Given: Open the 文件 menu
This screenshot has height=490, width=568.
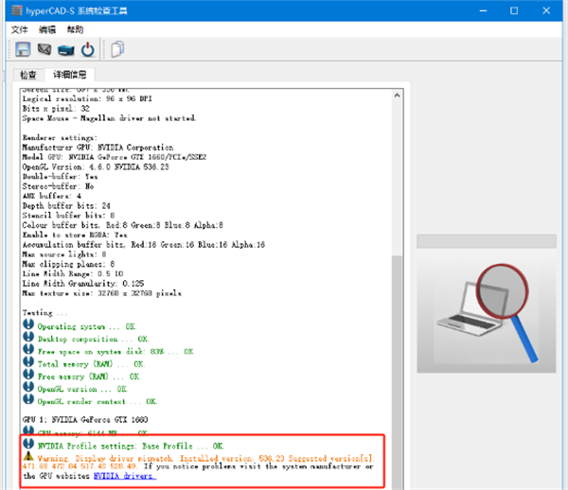Looking at the screenshot, I should (x=21, y=29).
